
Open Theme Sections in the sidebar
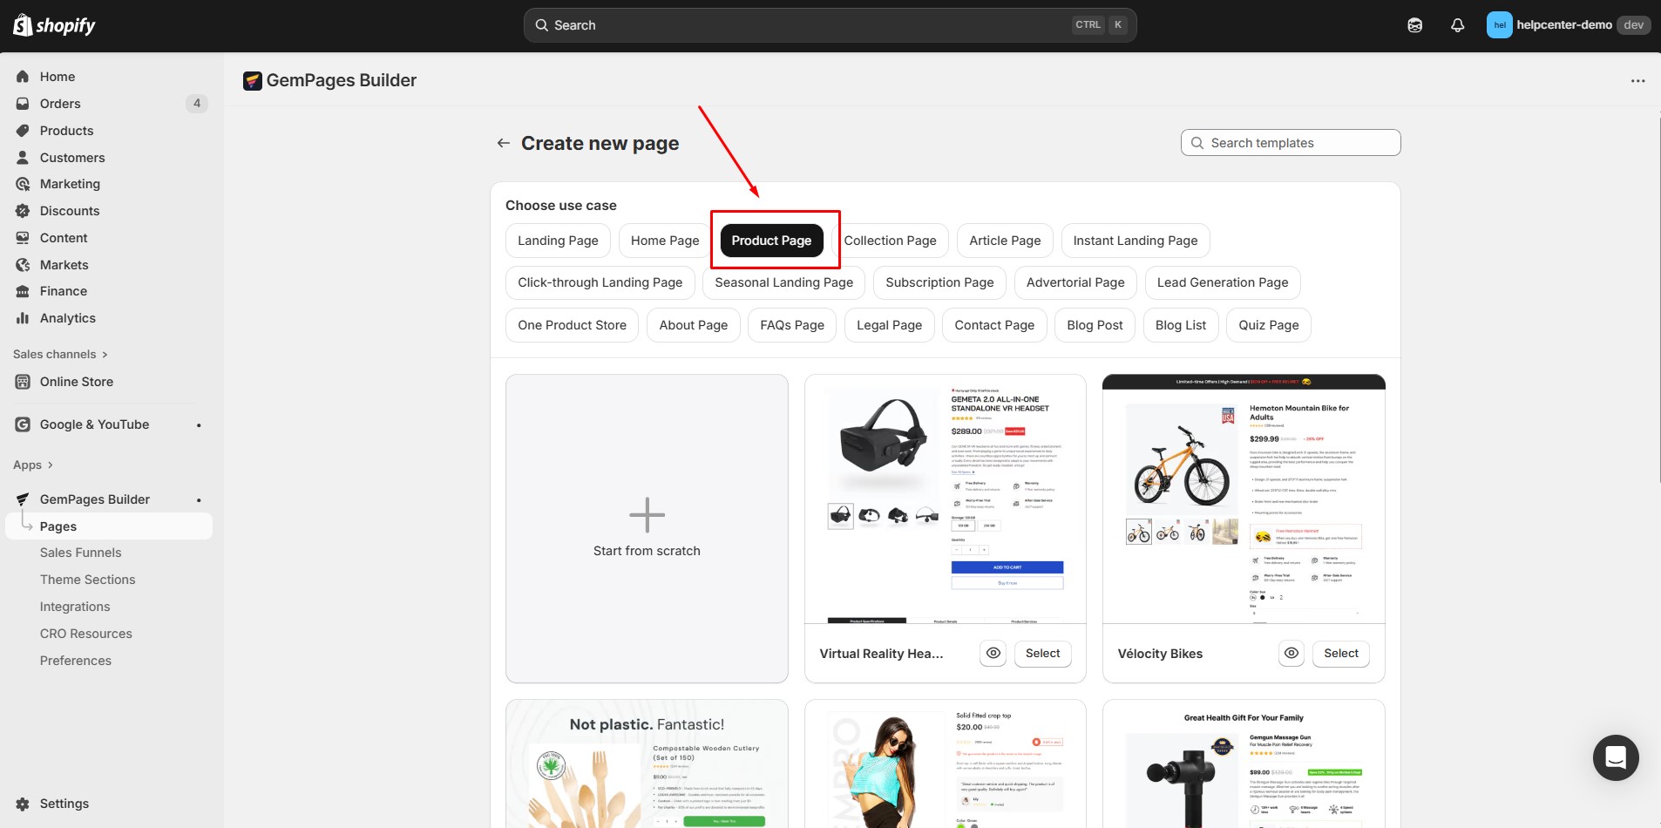(x=87, y=579)
